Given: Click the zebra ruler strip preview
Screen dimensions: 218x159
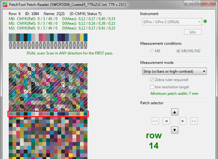Looking at the screenshot, I should tap(48, 45).
